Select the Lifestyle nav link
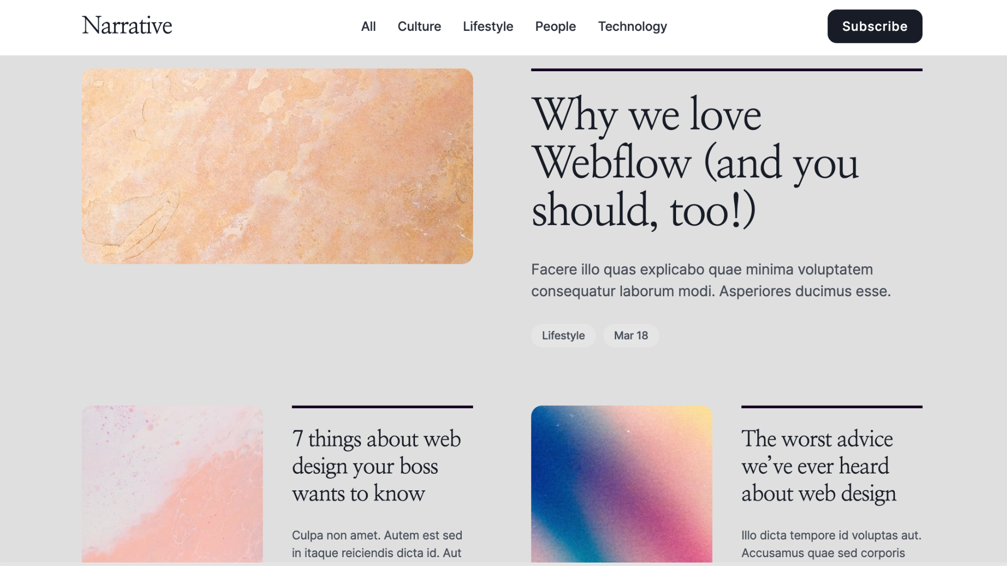 click(x=488, y=27)
